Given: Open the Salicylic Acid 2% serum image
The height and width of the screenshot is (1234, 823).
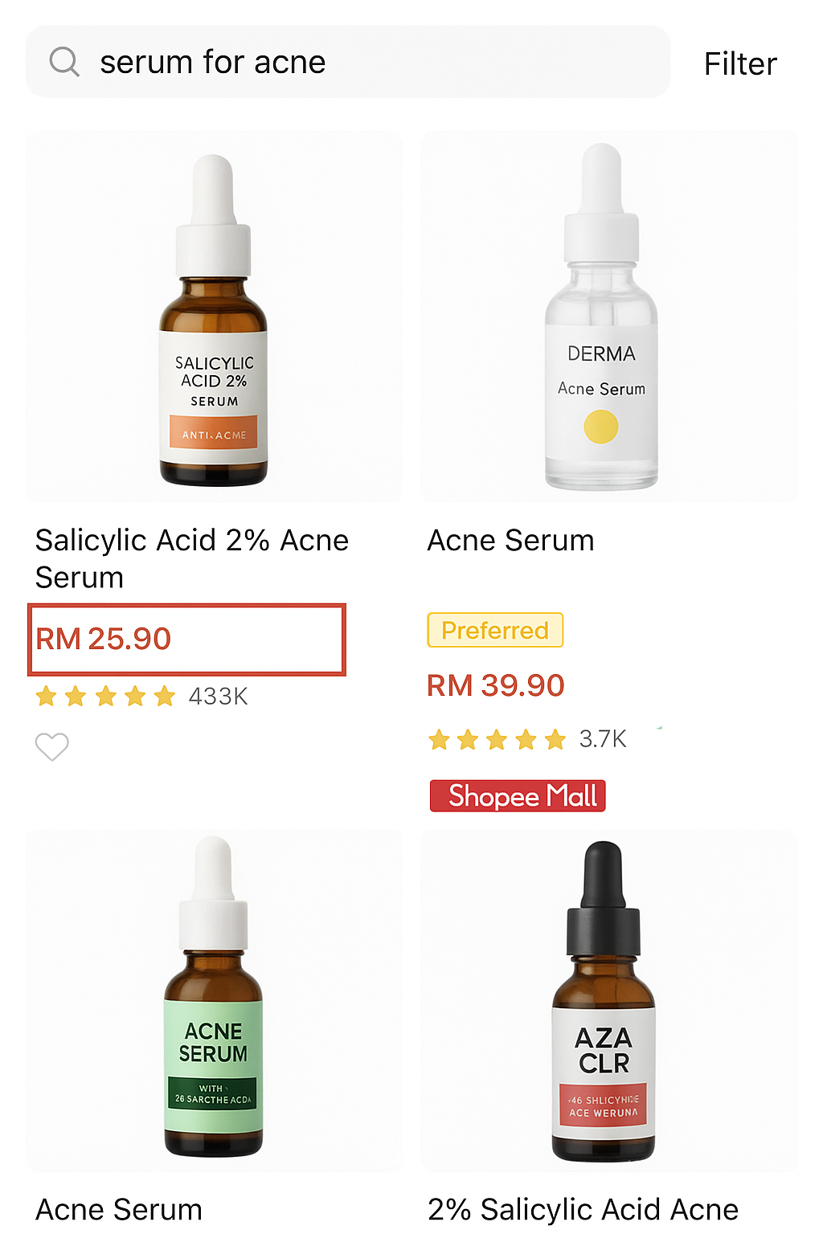Looking at the screenshot, I should click(x=214, y=317).
